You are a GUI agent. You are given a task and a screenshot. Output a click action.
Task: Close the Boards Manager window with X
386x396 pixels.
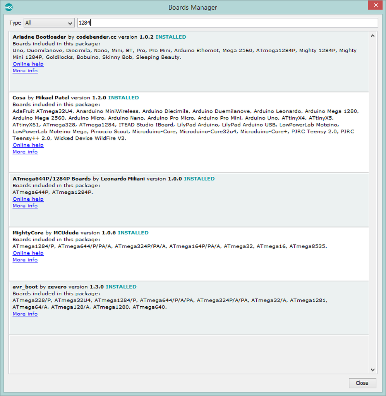pyautogui.click(x=376, y=5)
